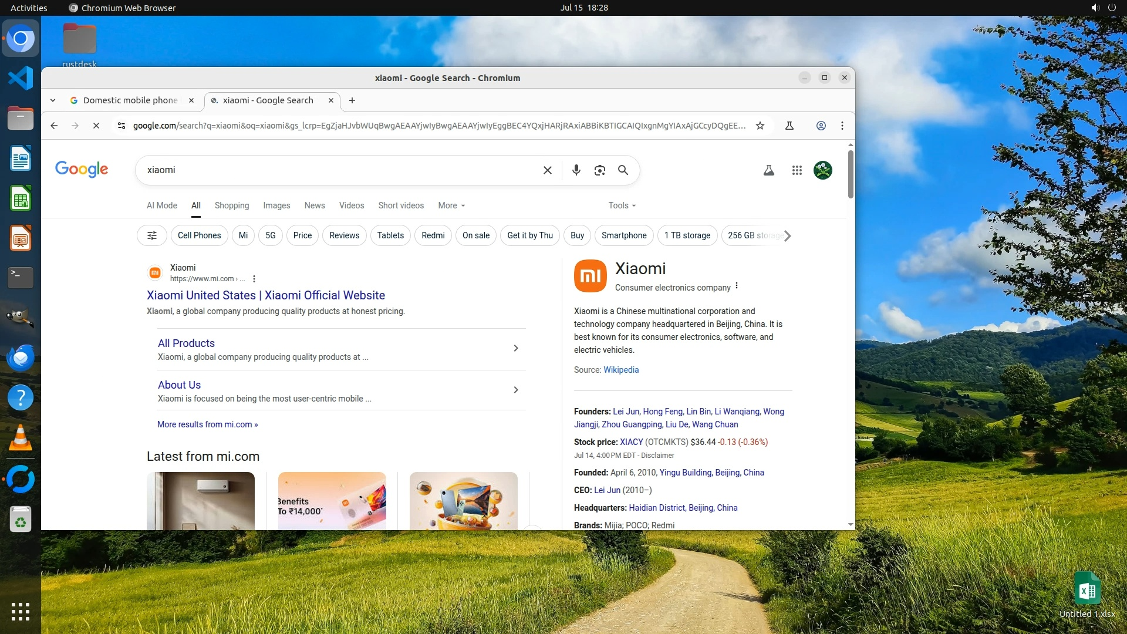Enable the 5G filter chip

(270, 235)
